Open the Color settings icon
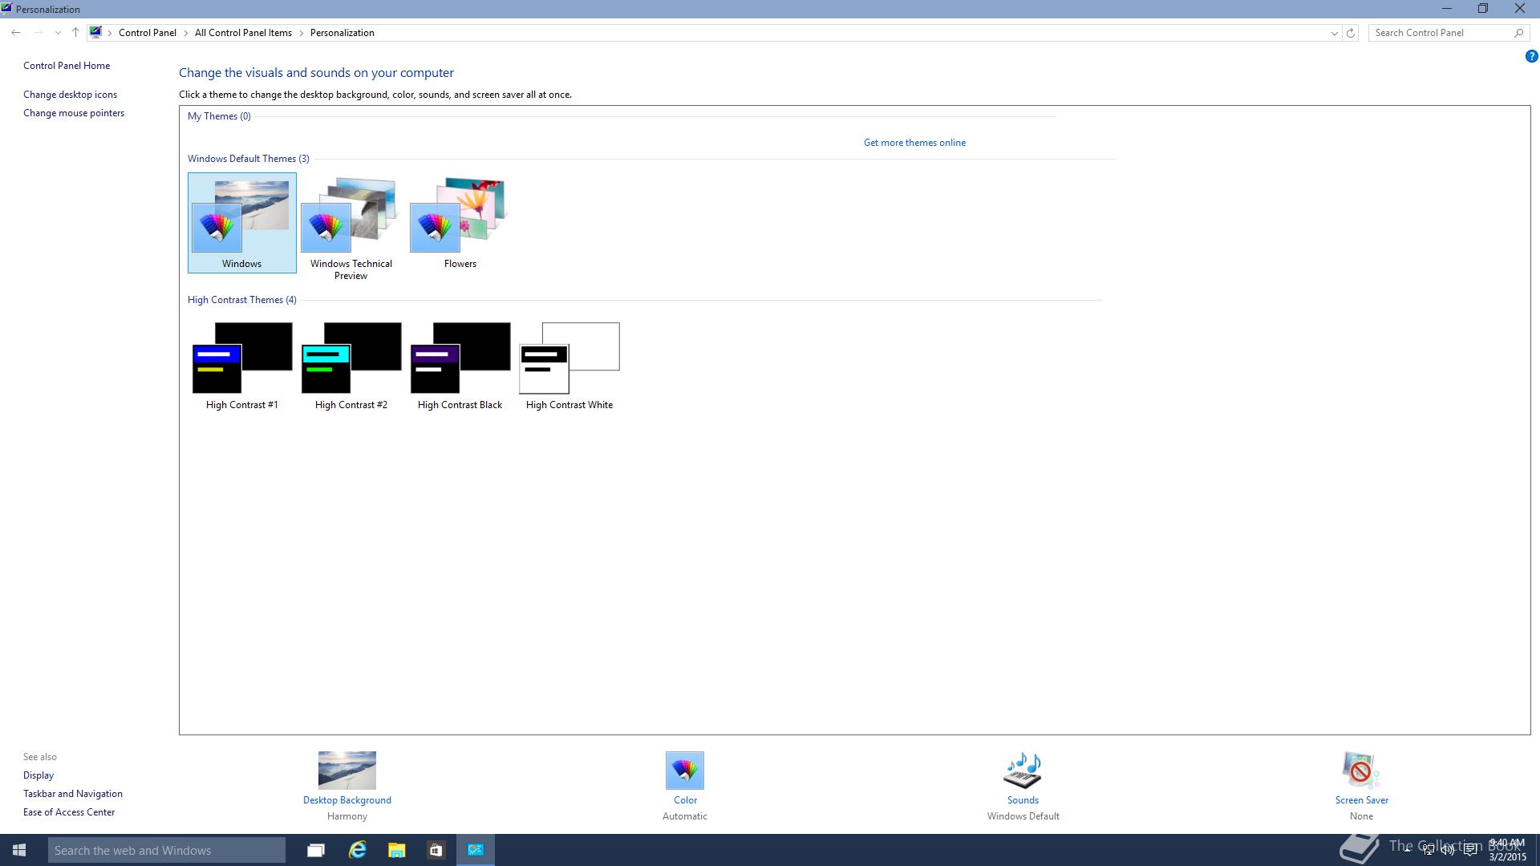The image size is (1540, 866). tap(684, 771)
